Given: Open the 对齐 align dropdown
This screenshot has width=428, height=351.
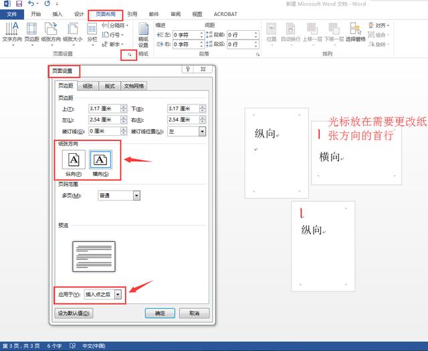Looking at the screenshot, I should pos(379,25).
